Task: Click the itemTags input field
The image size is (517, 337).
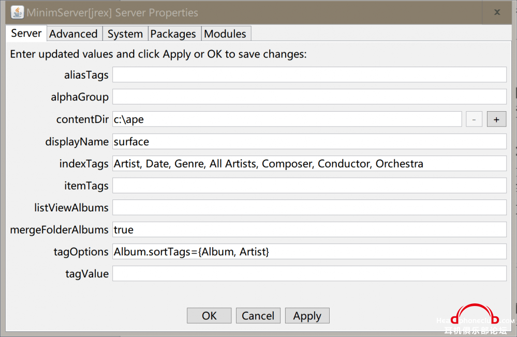Action: [309, 186]
